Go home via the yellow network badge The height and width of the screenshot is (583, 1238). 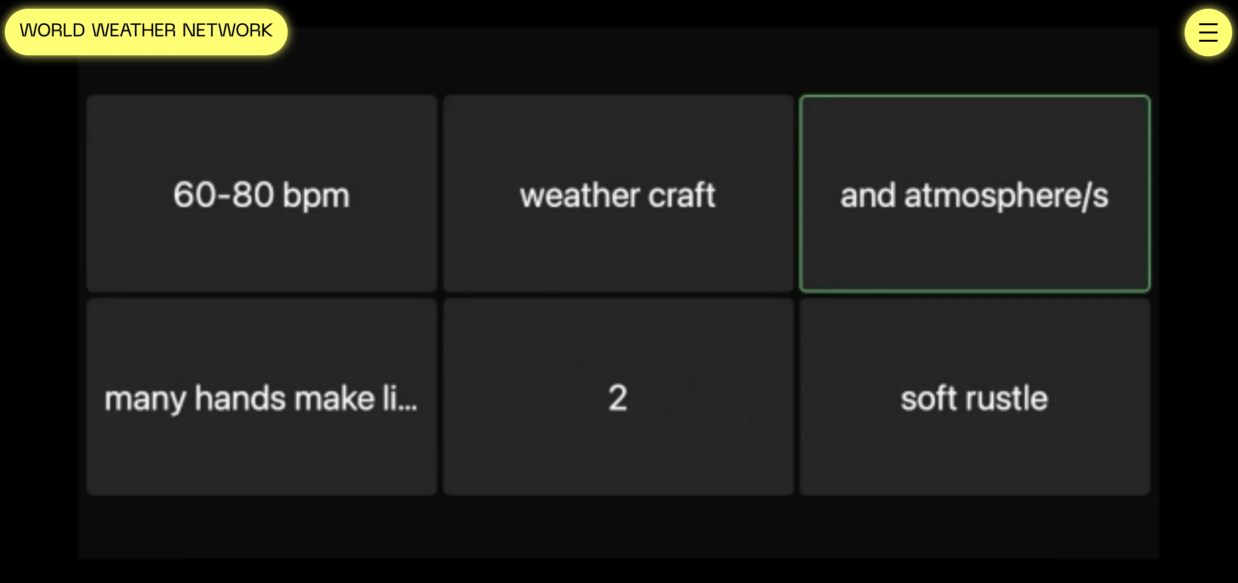(146, 32)
